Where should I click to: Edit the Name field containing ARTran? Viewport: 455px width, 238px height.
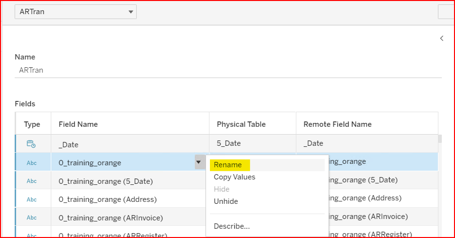[227, 70]
